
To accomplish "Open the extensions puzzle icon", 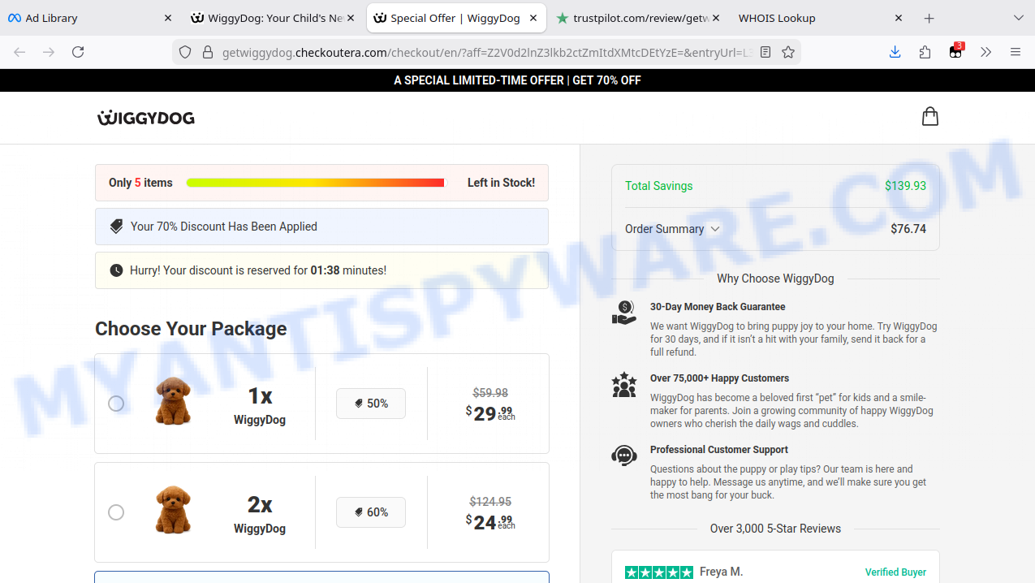I will coord(925,52).
